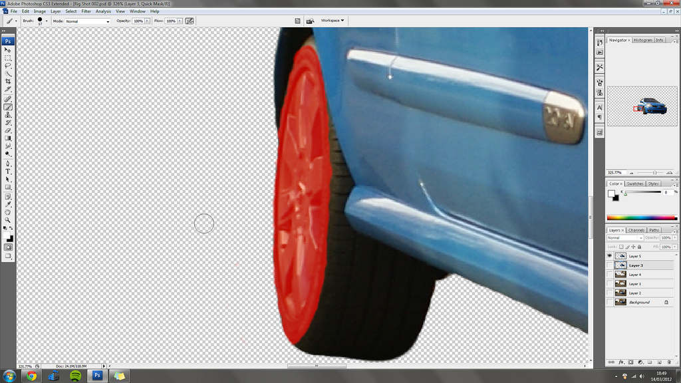Select the Zoom tool in toolbox
The width and height of the screenshot is (681, 383).
(x=8, y=219)
